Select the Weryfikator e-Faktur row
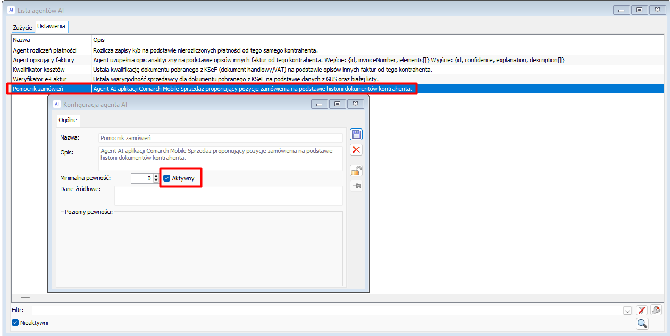The image size is (670, 336). pos(338,79)
